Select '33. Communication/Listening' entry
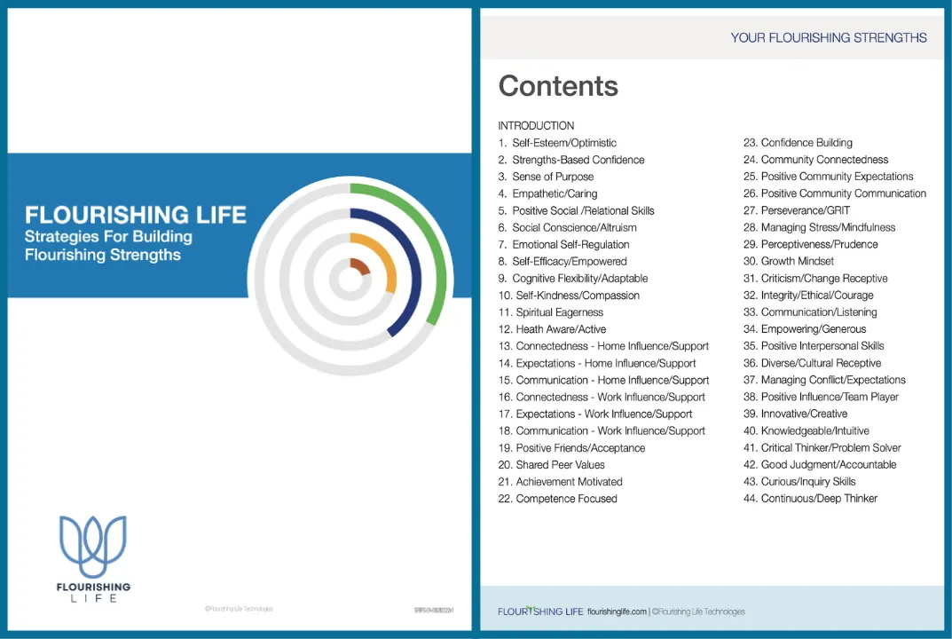 (x=811, y=312)
